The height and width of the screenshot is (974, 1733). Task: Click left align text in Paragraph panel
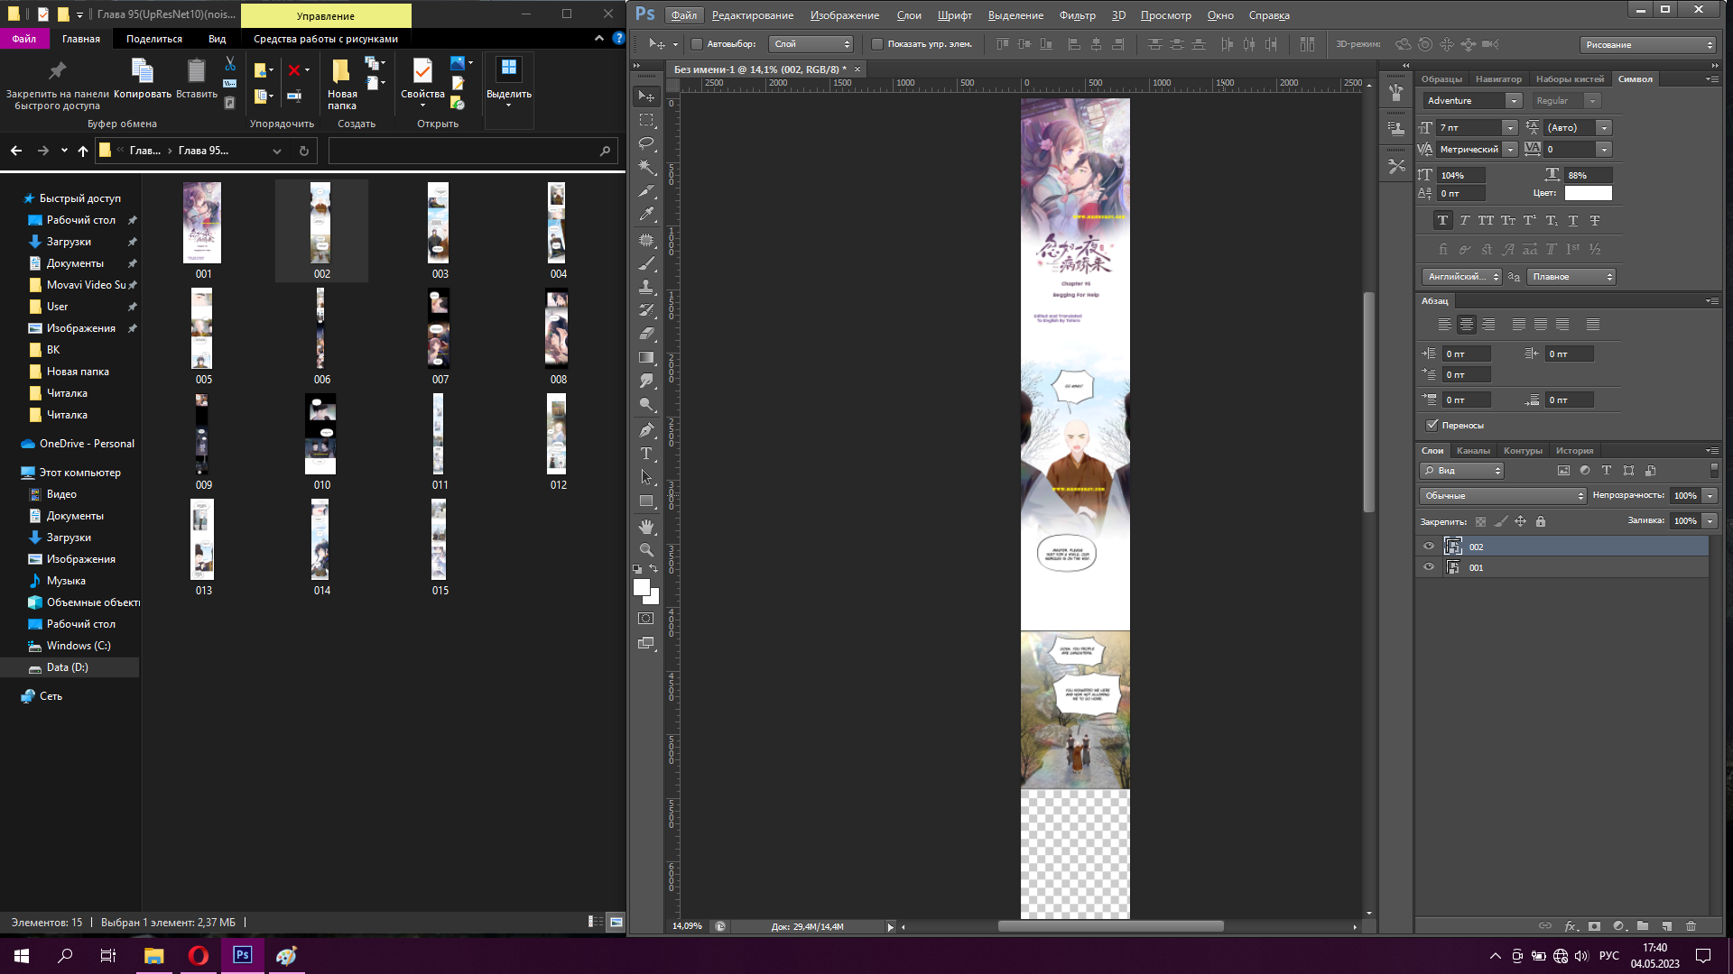(x=1444, y=325)
